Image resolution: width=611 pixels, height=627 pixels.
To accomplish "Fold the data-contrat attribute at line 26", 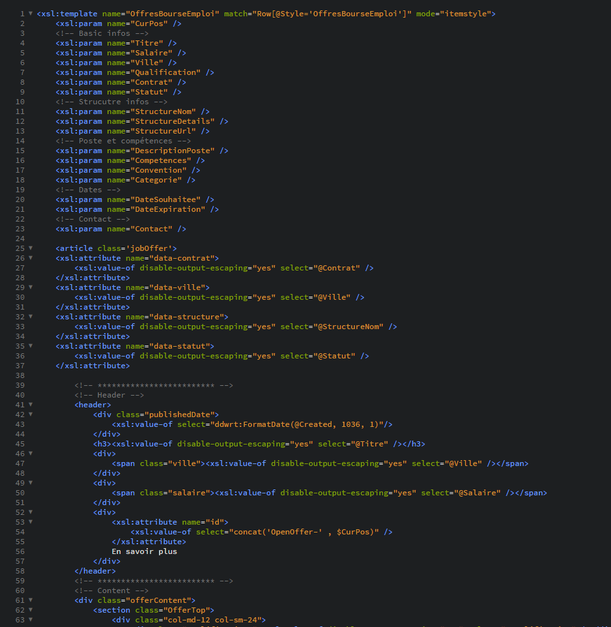I will [31, 258].
